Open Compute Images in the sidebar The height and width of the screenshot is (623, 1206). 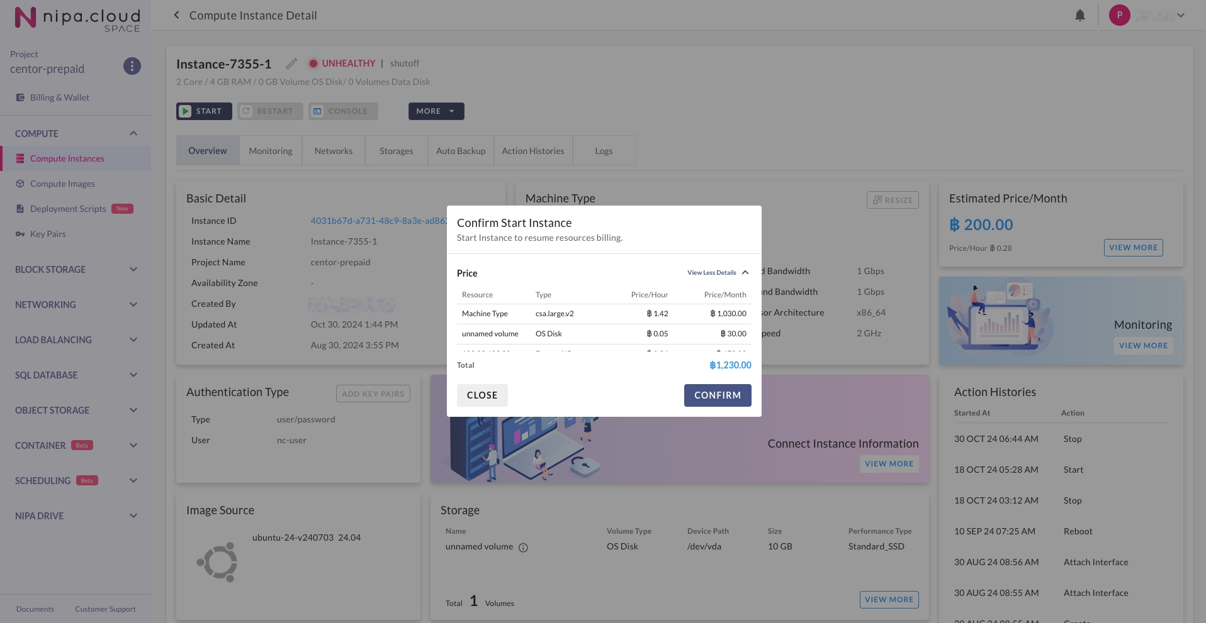pos(62,184)
